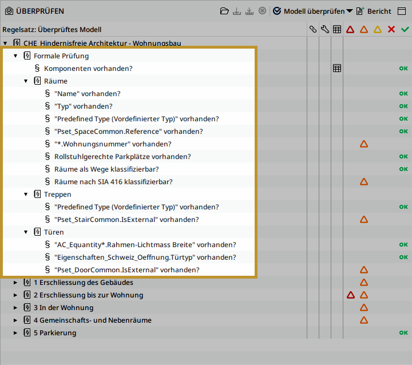Expand 5 Parkierung group

(15, 333)
